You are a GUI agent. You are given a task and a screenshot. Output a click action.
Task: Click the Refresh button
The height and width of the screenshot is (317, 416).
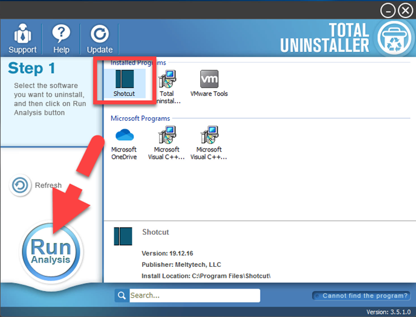point(36,185)
